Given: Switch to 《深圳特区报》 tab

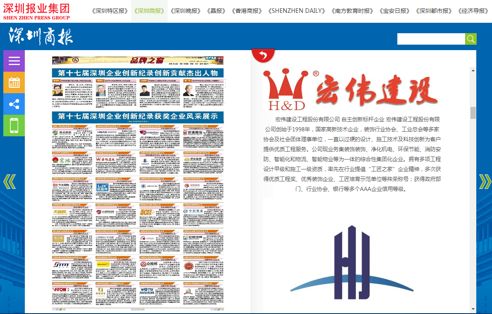Looking at the screenshot, I should point(110,11).
